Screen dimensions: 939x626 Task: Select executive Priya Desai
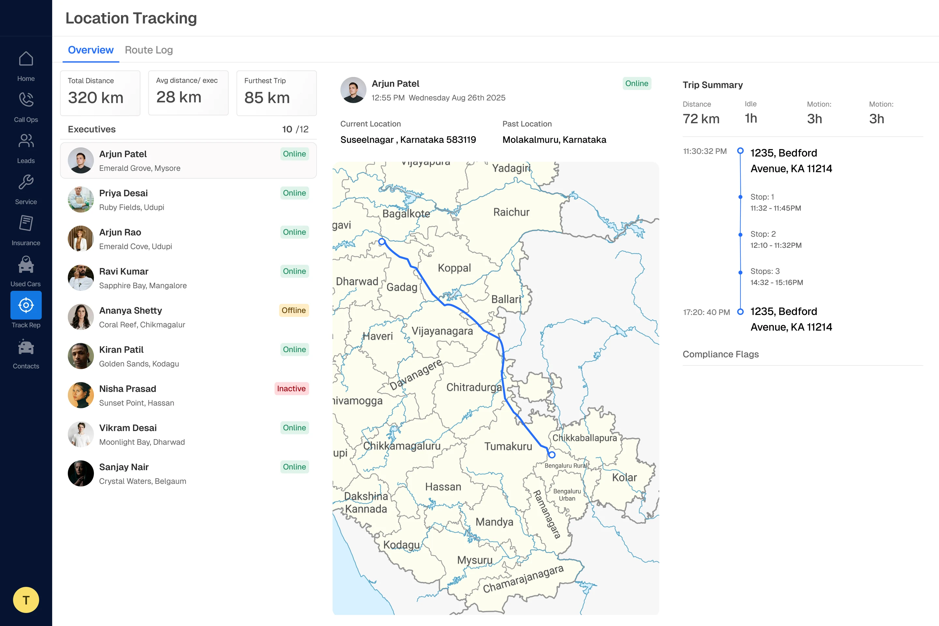(188, 200)
